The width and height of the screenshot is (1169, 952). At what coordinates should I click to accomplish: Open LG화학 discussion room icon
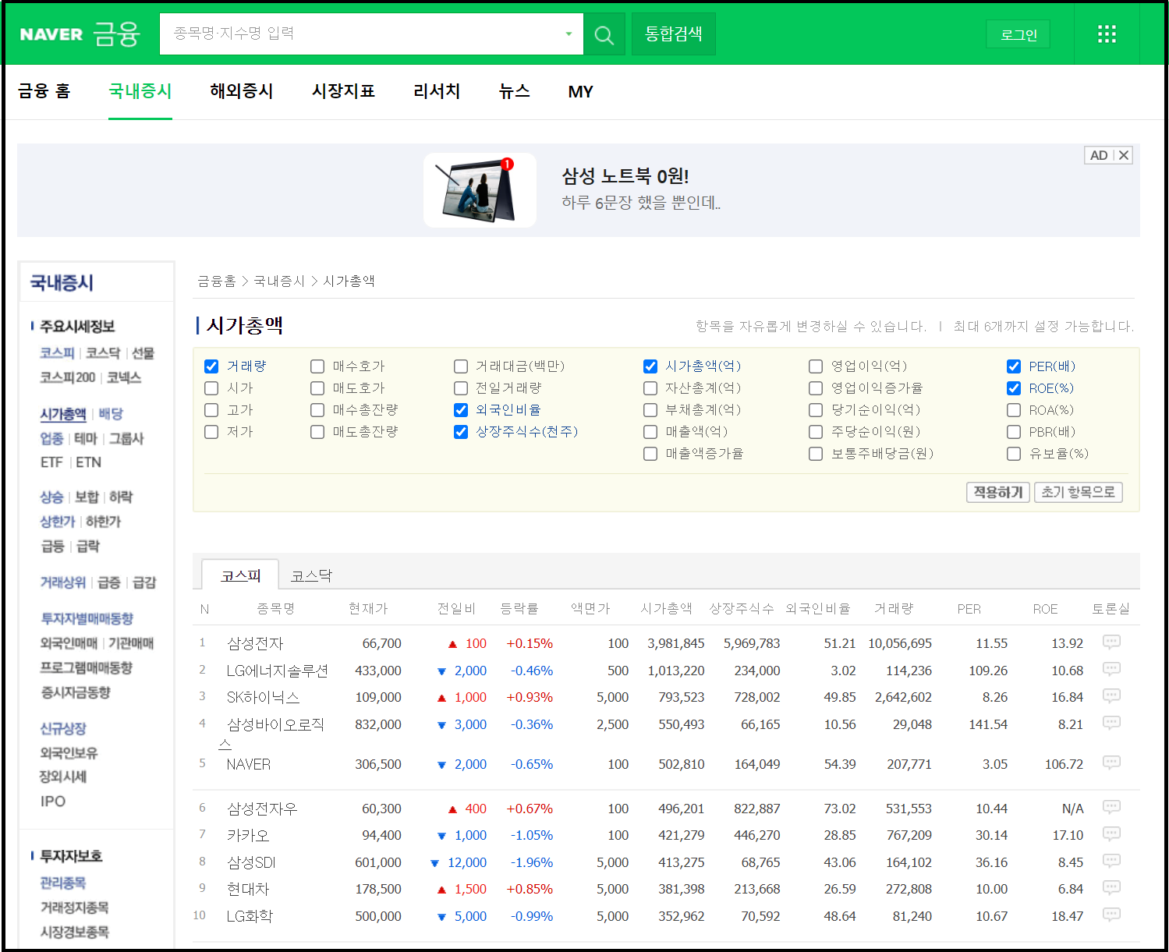pyautogui.click(x=1111, y=915)
